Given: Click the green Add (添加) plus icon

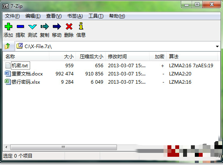Looking at the screenshot, I should coord(8,27).
